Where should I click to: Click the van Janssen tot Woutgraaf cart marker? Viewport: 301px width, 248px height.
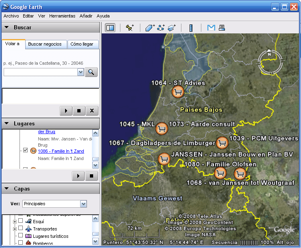pos(240,173)
